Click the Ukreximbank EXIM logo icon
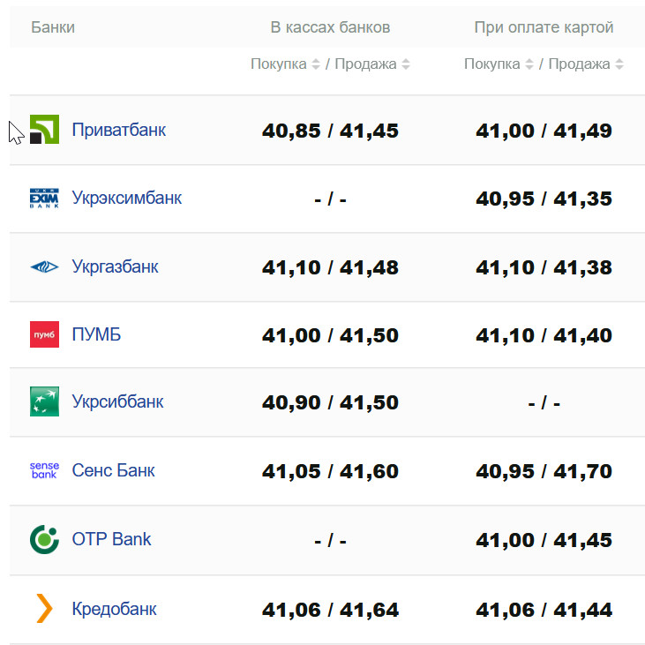 (x=44, y=198)
